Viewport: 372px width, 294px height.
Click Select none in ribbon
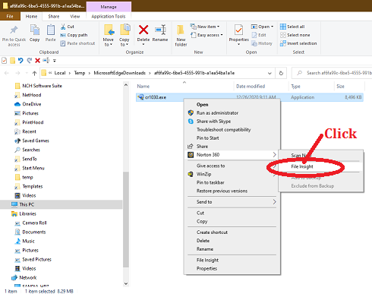pos(295,35)
